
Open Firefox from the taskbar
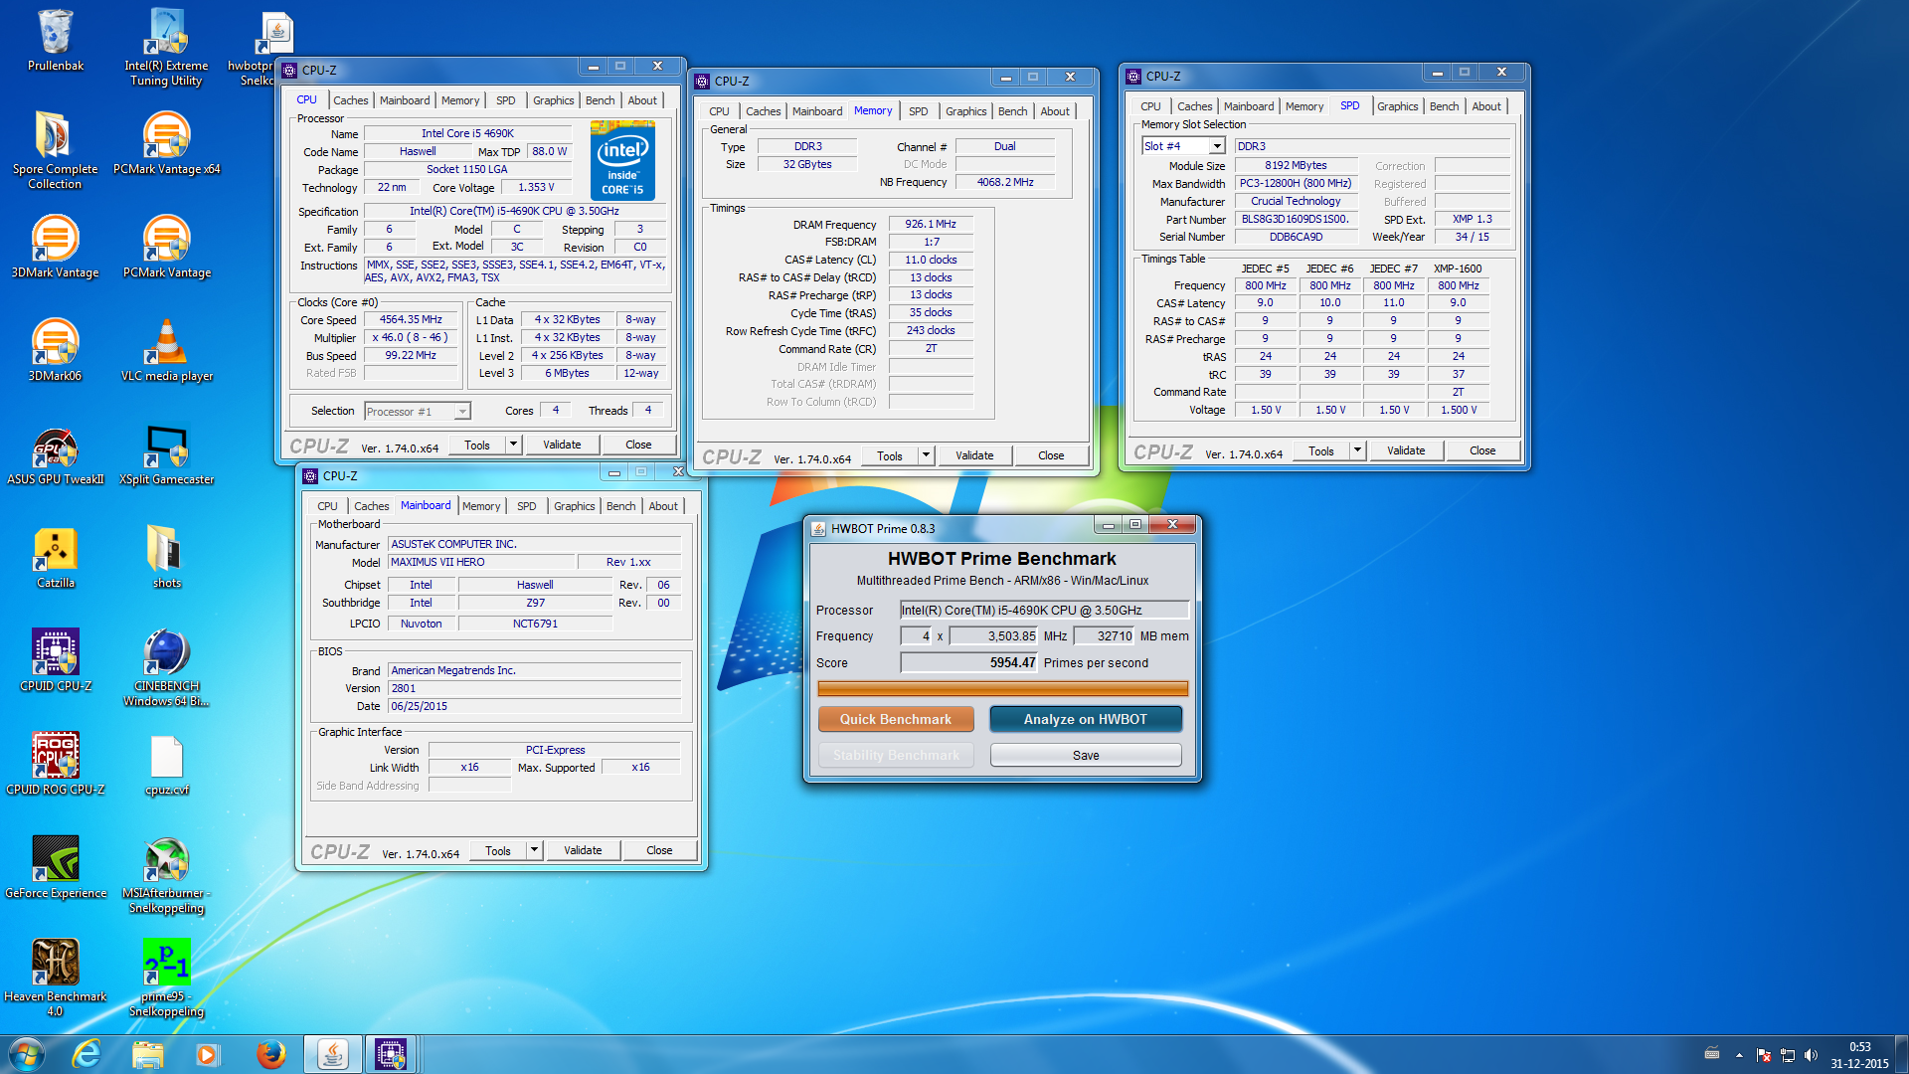[x=270, y=1054]
